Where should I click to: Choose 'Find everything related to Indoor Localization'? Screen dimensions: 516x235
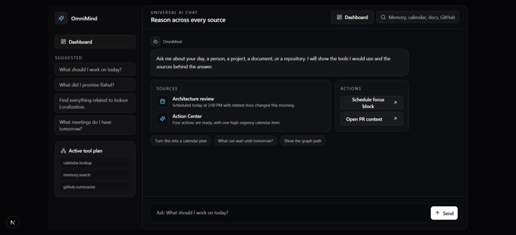tap(95, 103)
